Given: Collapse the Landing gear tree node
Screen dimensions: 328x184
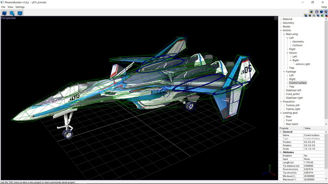Looking at the screenshot, I should 281,113.
